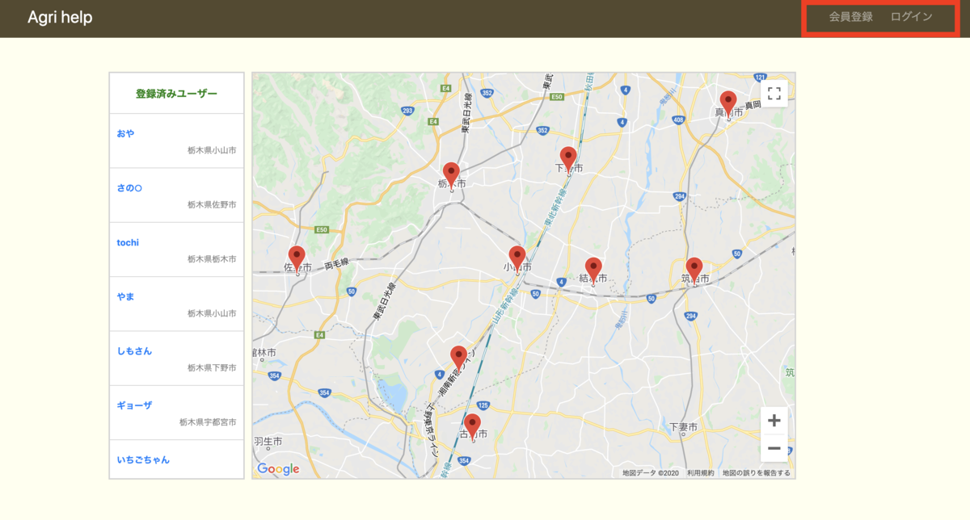This screenshot has height=520, width=970.
Task: Select the map pin at 佐野市
Action: coord(297,259)
